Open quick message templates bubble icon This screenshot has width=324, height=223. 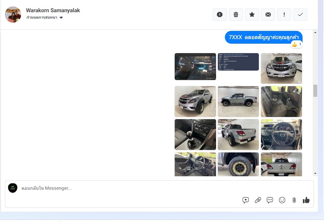point(270,200)
